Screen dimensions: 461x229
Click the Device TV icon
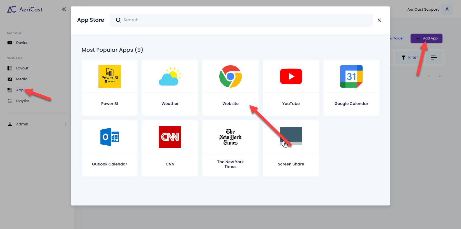coord(10,43)
